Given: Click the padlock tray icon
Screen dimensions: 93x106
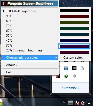Looking at the screenshot, I should [82, 68].
